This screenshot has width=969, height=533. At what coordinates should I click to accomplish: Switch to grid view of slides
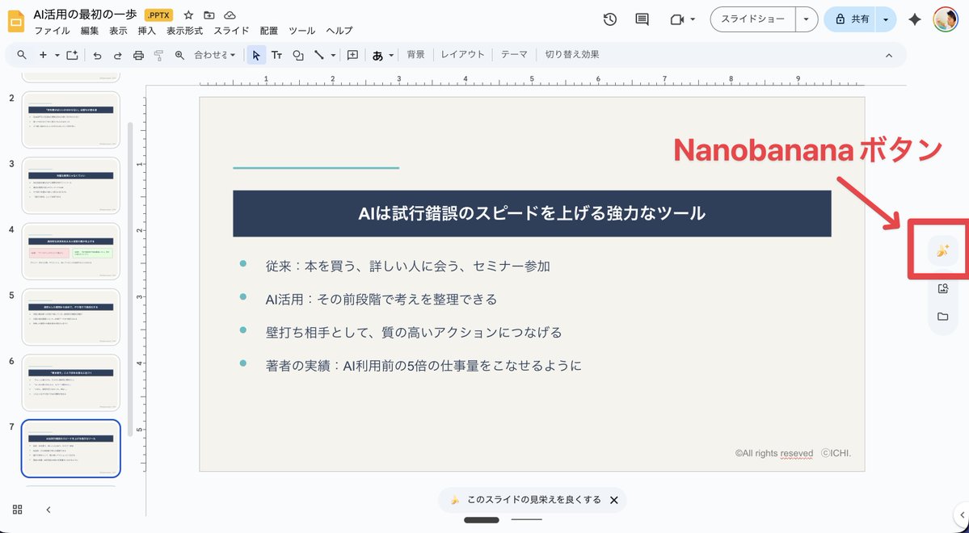pos(18,510)
